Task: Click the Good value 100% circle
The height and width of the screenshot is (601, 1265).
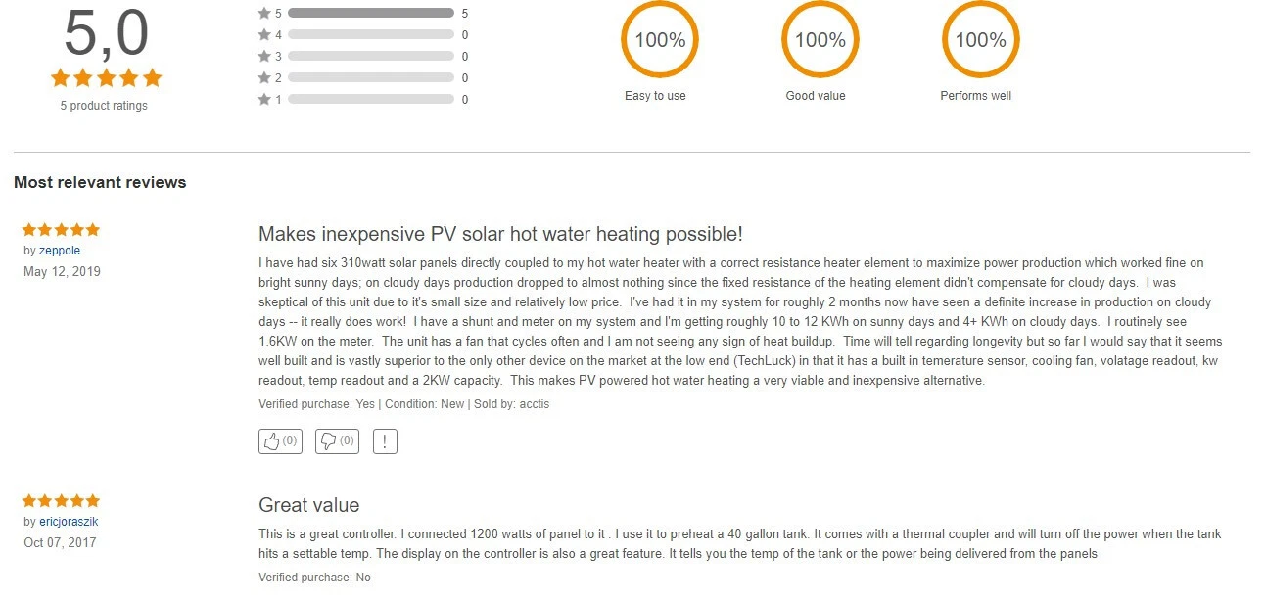Action: point(820,40)
